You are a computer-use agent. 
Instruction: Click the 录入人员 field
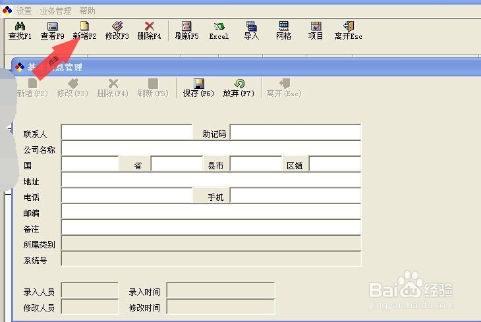click(90, 290)
